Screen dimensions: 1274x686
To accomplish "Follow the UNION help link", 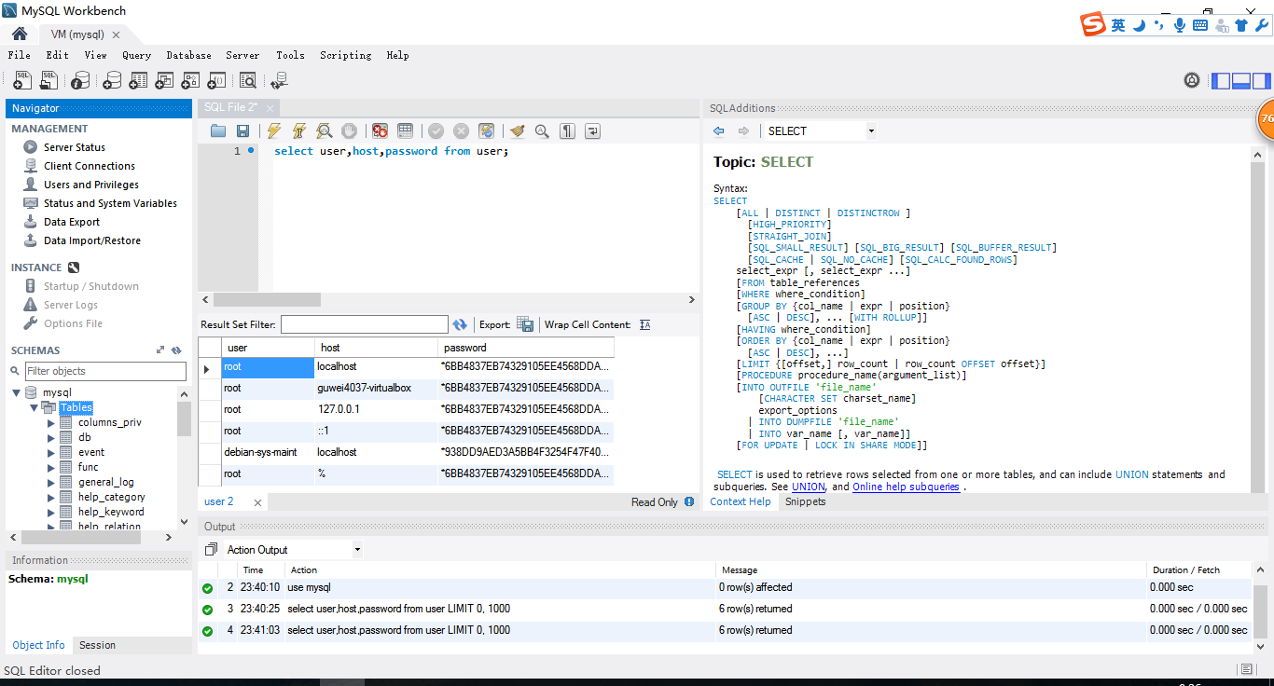I will (x=808, y=487).
